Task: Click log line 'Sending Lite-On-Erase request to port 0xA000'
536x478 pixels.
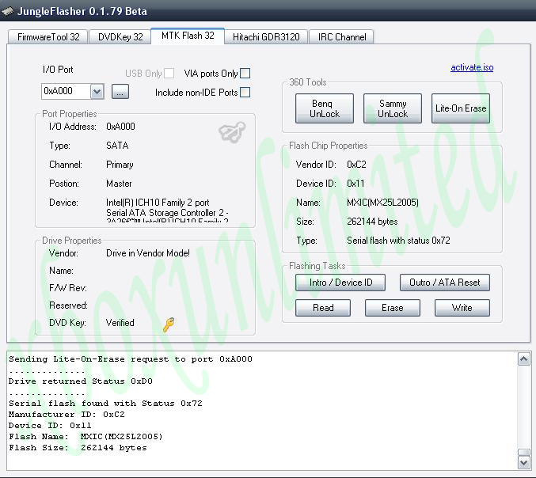Action: [131, 359]
